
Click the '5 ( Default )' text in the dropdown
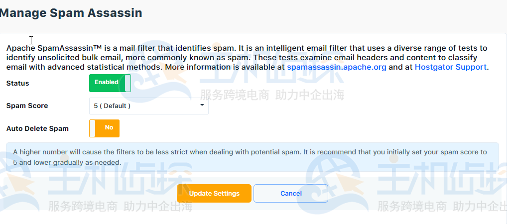pos(112,106)
